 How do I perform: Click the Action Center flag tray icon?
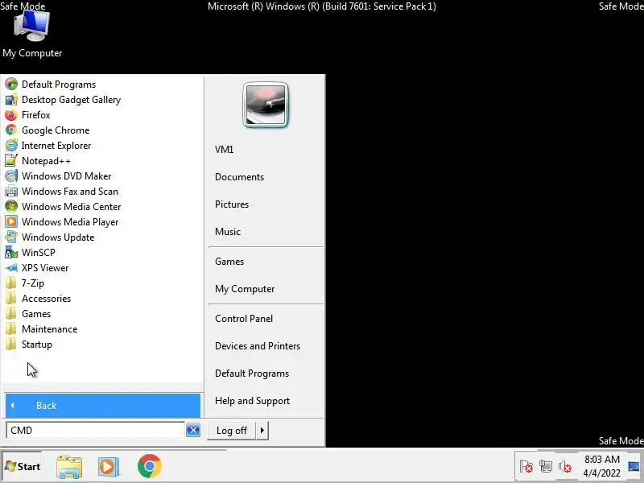coord(526,467)
